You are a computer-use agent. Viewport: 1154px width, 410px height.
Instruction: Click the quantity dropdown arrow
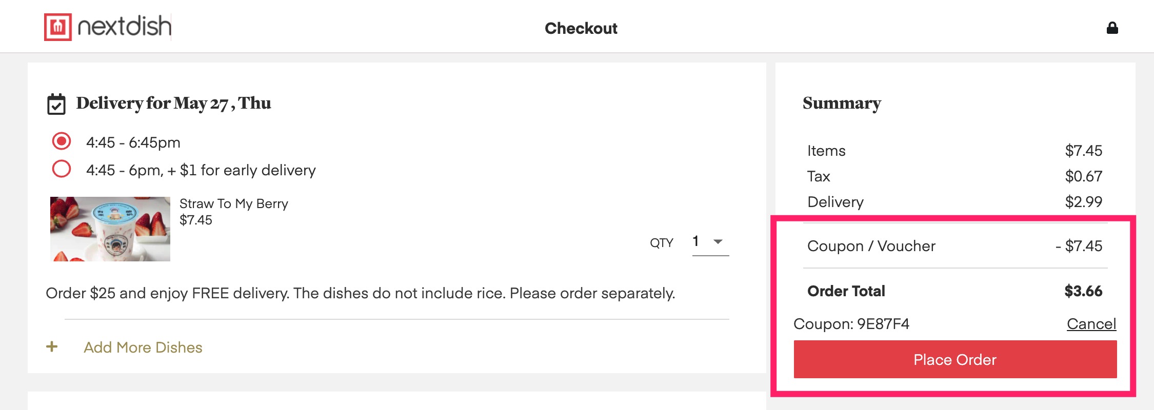tap(718, 241)
